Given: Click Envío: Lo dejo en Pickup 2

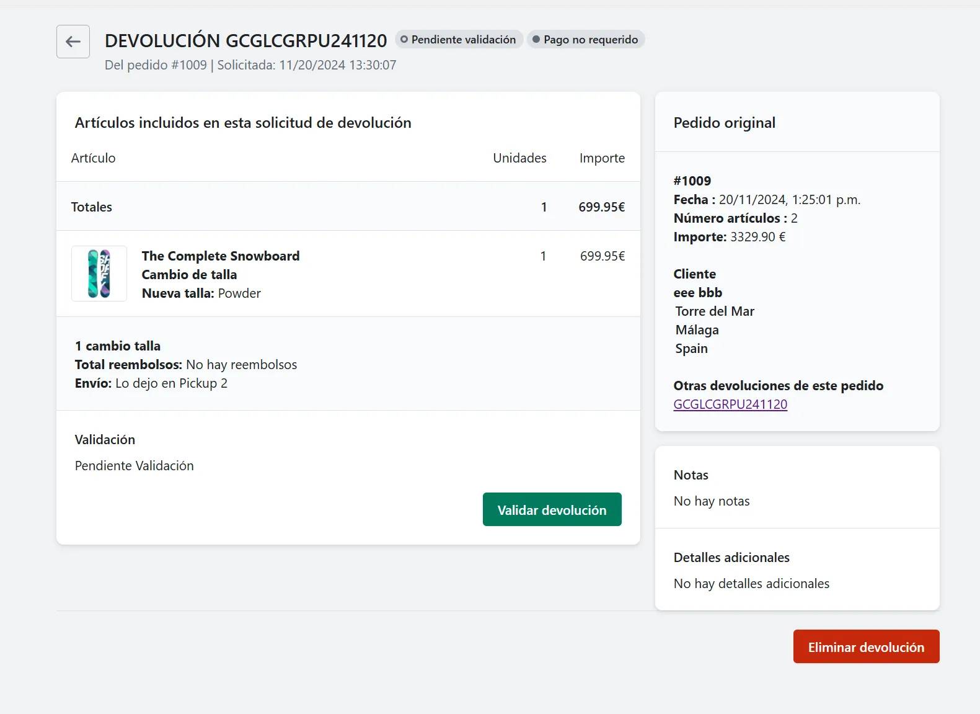Looking at the screenshot, I should point(151,383).
